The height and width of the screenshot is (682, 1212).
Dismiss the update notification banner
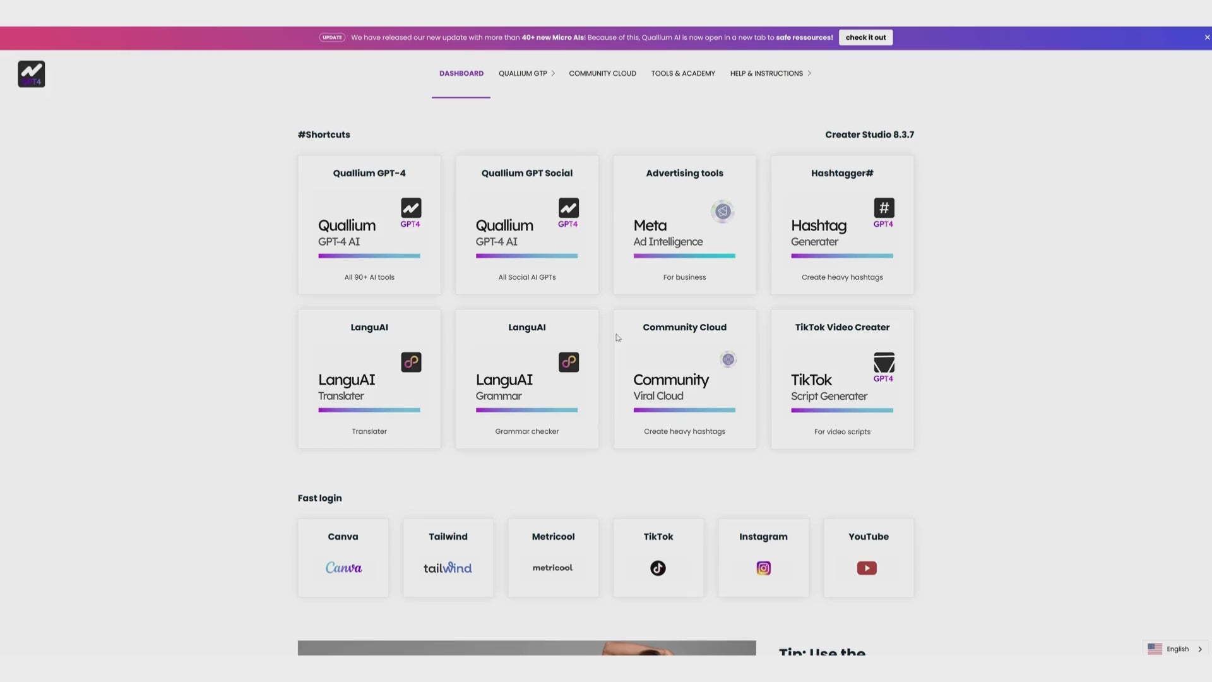click(1206, 37)
